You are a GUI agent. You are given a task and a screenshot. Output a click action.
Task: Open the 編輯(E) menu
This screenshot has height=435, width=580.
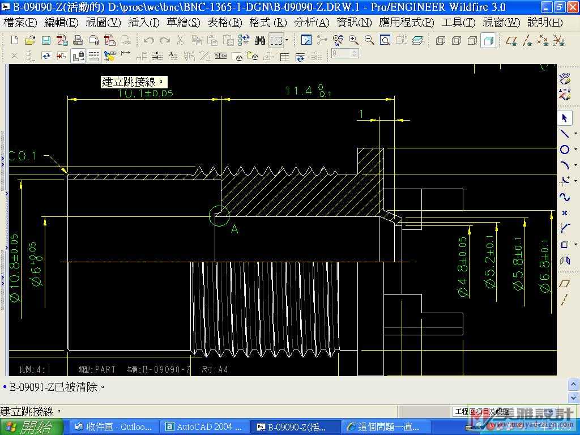[61, 23]
